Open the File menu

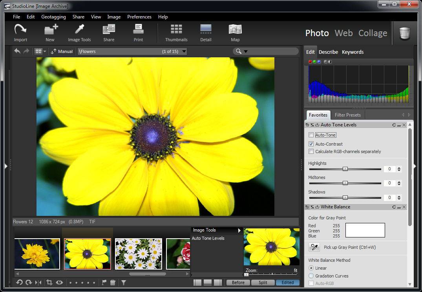point(16,17)
